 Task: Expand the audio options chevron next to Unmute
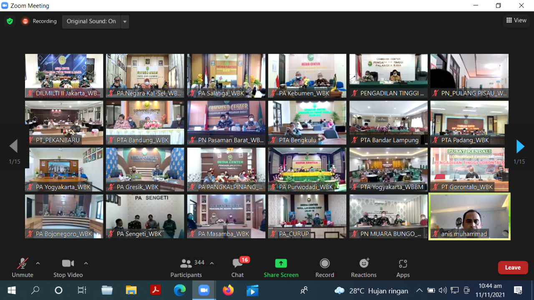coord(38,263)
